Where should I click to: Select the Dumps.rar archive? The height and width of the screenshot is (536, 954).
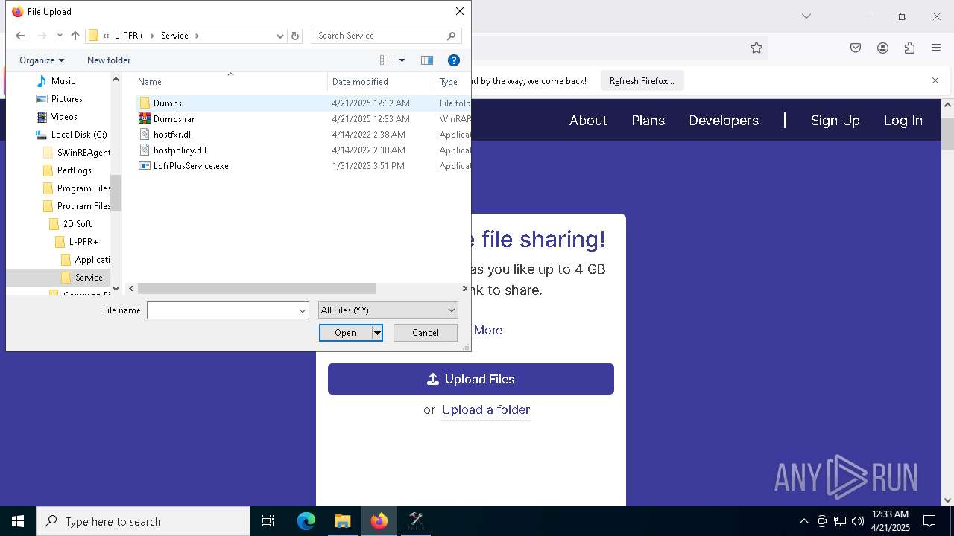pos(174,119)
